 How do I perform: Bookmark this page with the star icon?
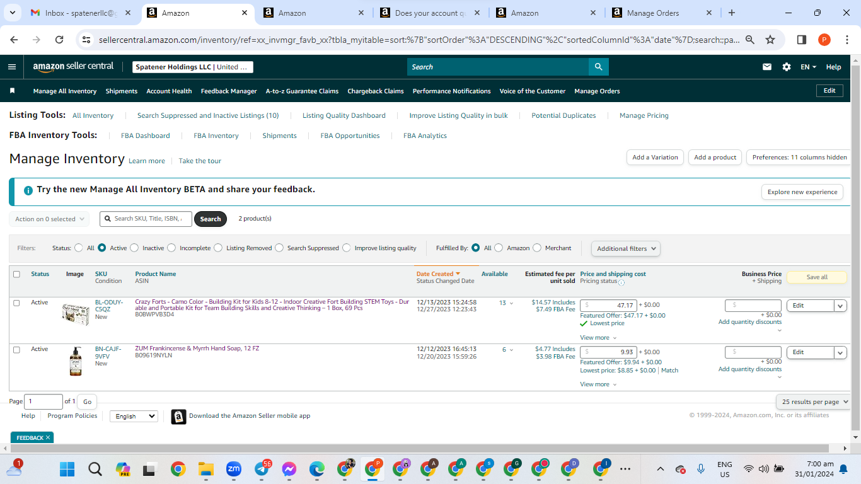pyautogui.click(x=770, y=40)
